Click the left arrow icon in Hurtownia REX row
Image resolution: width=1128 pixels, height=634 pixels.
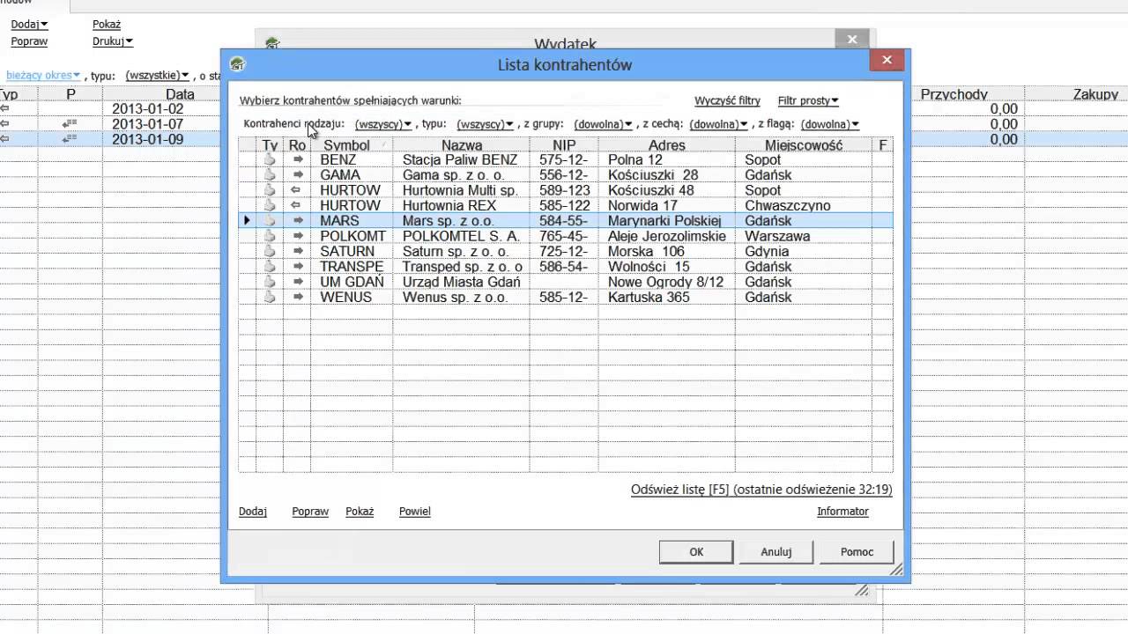297,205
